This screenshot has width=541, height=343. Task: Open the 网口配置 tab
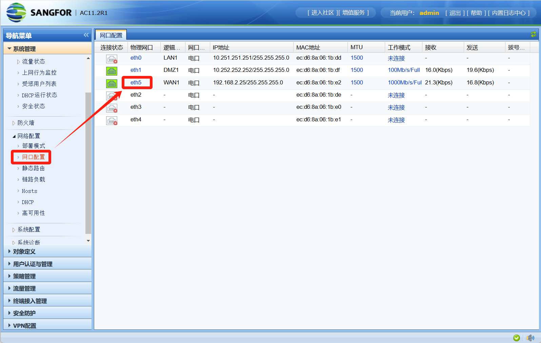click(111, 35)
